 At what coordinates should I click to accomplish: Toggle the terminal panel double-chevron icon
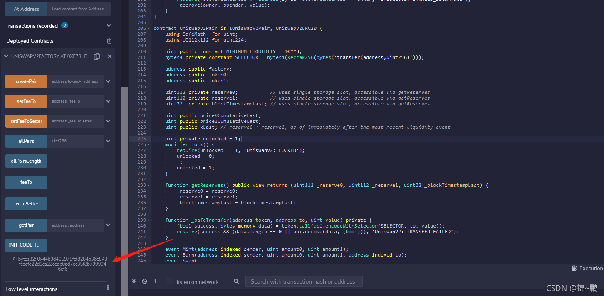click(134, 281)
